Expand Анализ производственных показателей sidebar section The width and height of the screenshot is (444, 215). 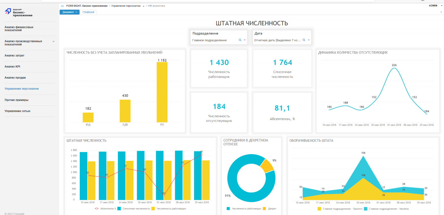coord(53,42)
